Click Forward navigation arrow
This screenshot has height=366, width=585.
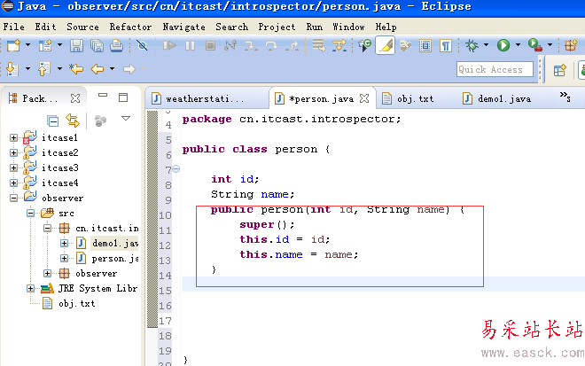point(129,69)
